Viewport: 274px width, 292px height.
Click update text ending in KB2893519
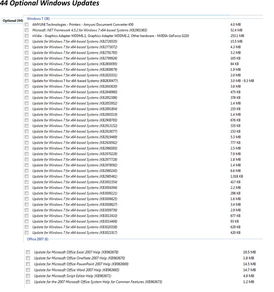[x=75, y=115]
